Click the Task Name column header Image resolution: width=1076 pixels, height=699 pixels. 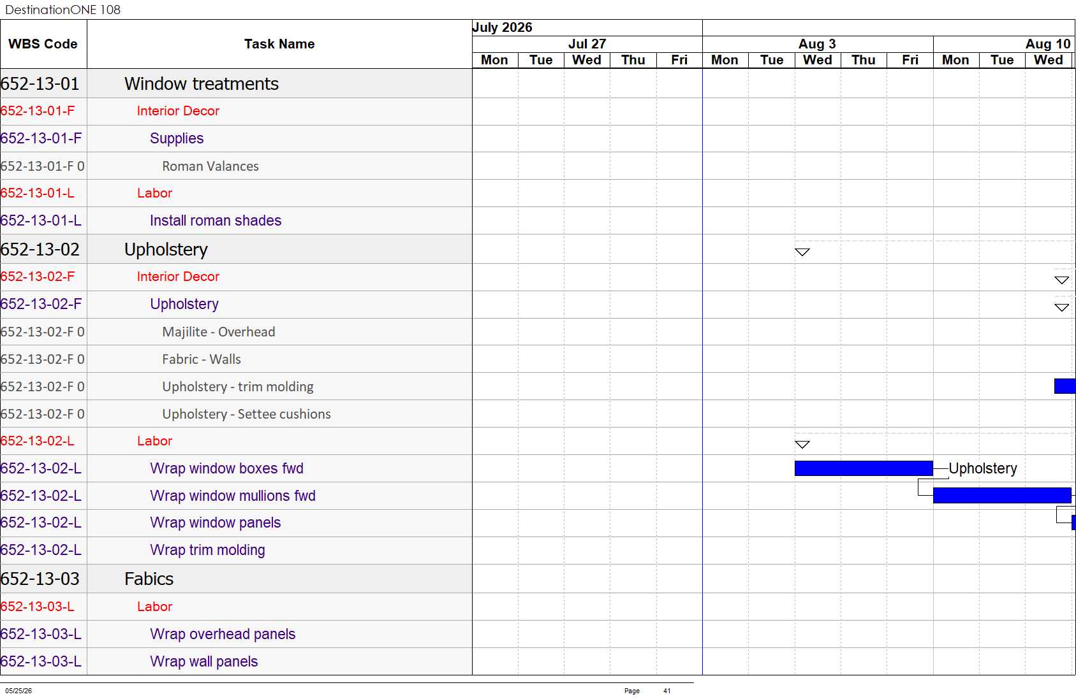click(x=279, y=44)
